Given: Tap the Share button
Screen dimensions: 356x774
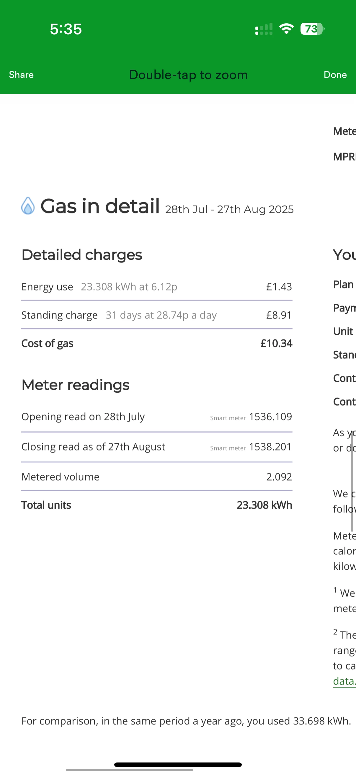Looking at the screenshot, I should click(21, 74).
